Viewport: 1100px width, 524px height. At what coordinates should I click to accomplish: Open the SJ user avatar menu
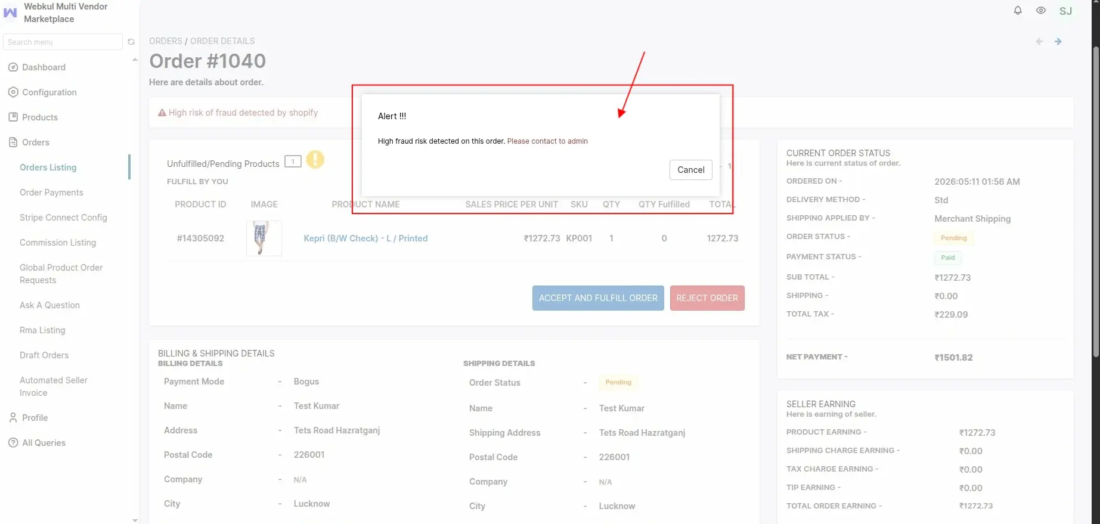[1065, 11]
